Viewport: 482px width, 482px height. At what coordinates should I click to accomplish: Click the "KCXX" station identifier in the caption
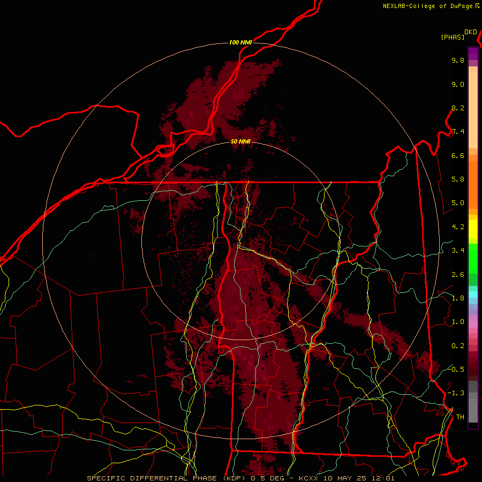pyautogui.click(x=308, y=478)
